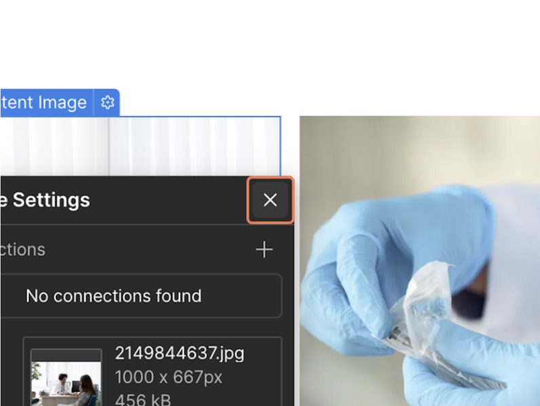The height and width of the screenshot is (406, 540).
Task: Close the Image Settings panel
Action: (271, 200)
